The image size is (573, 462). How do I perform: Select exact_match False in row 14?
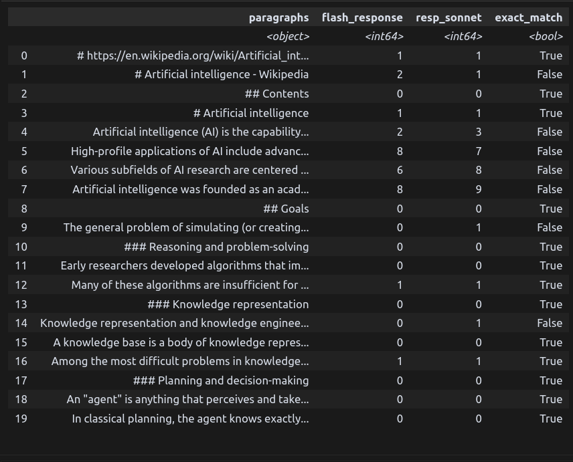point(550,324)
